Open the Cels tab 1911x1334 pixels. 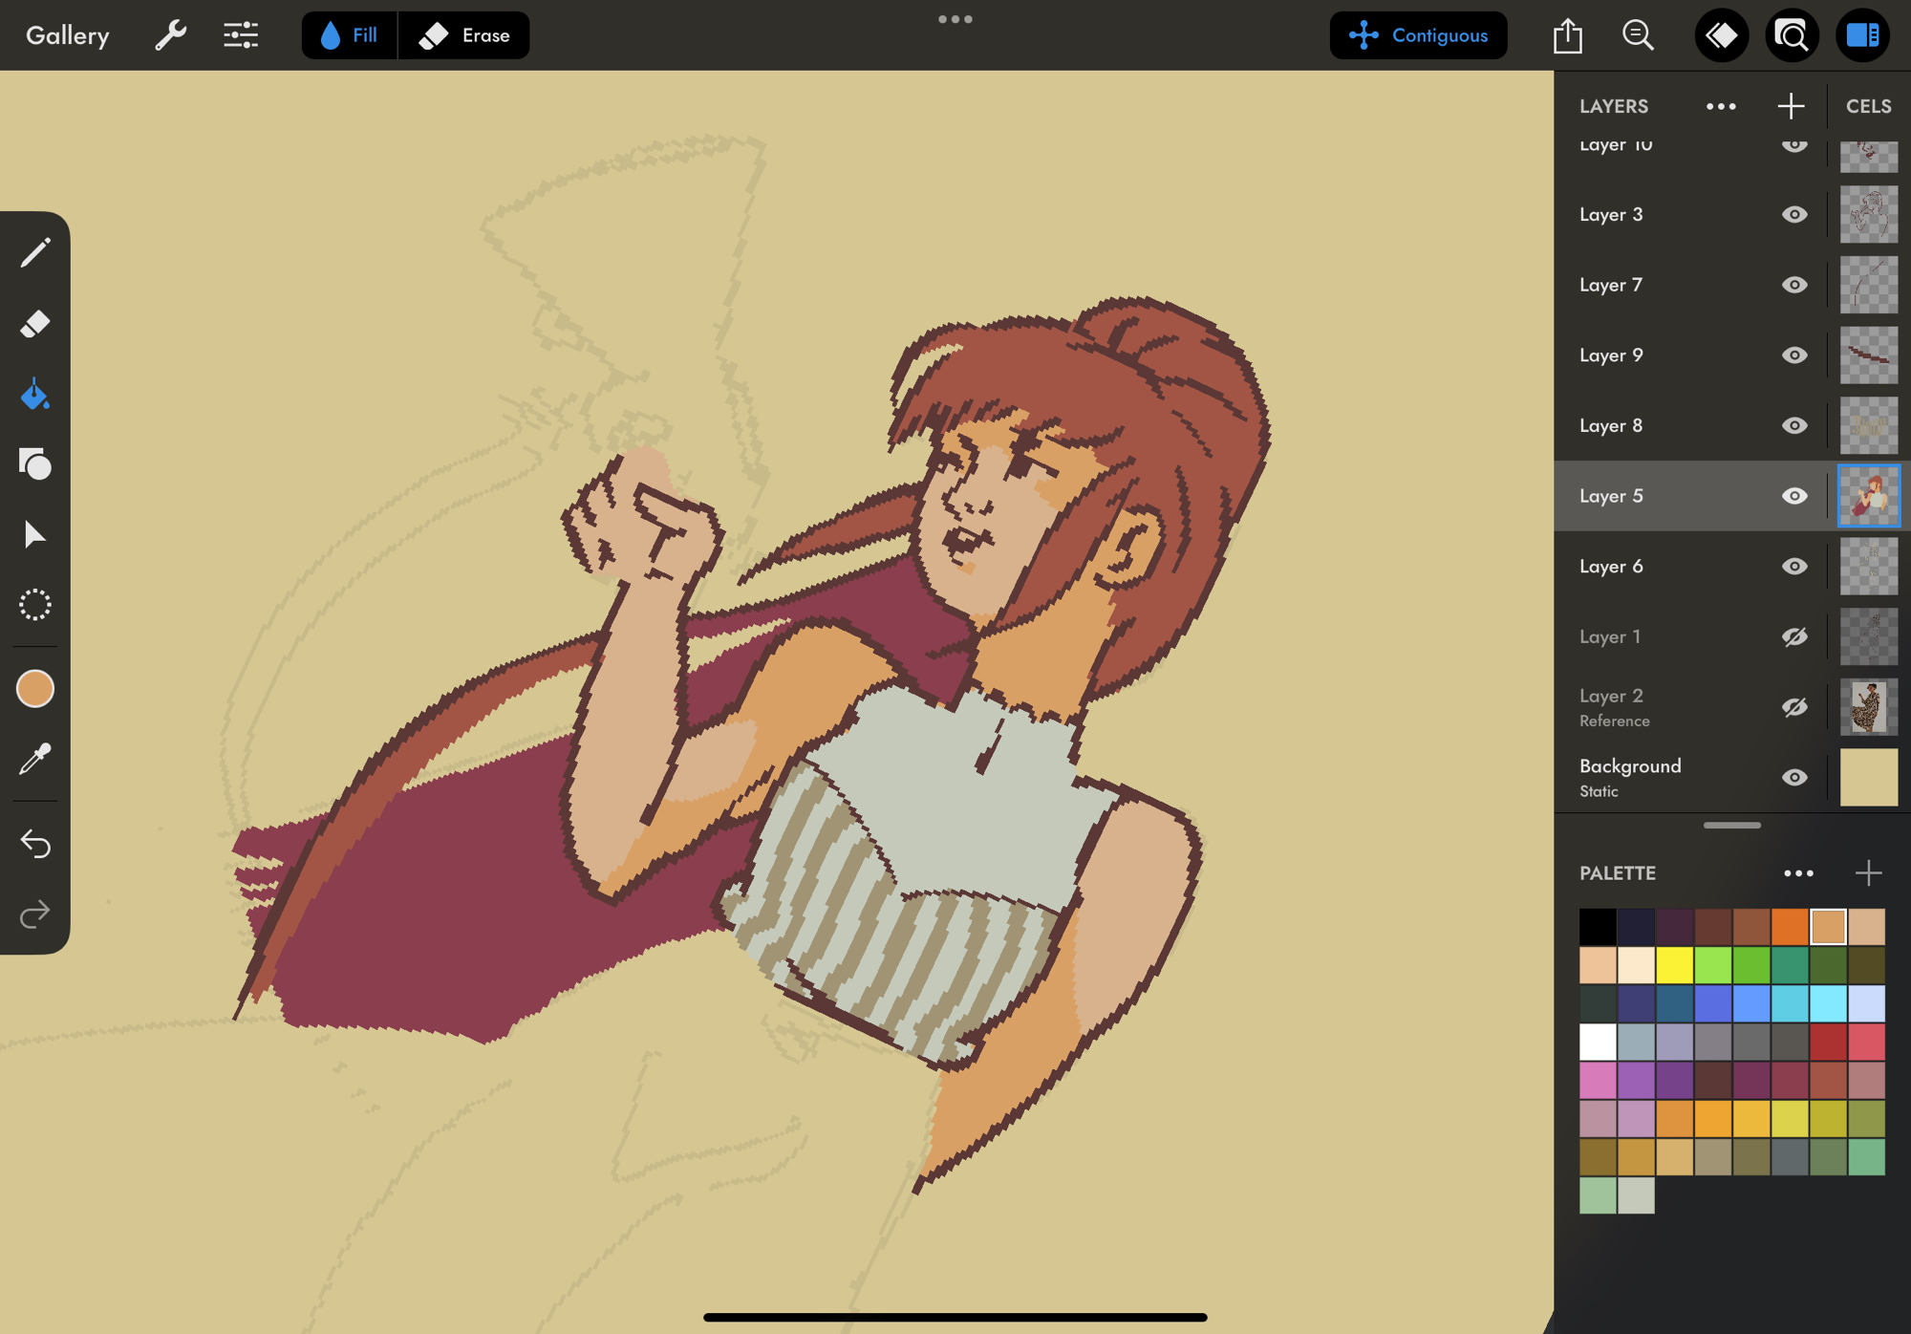coord(1868,106)
